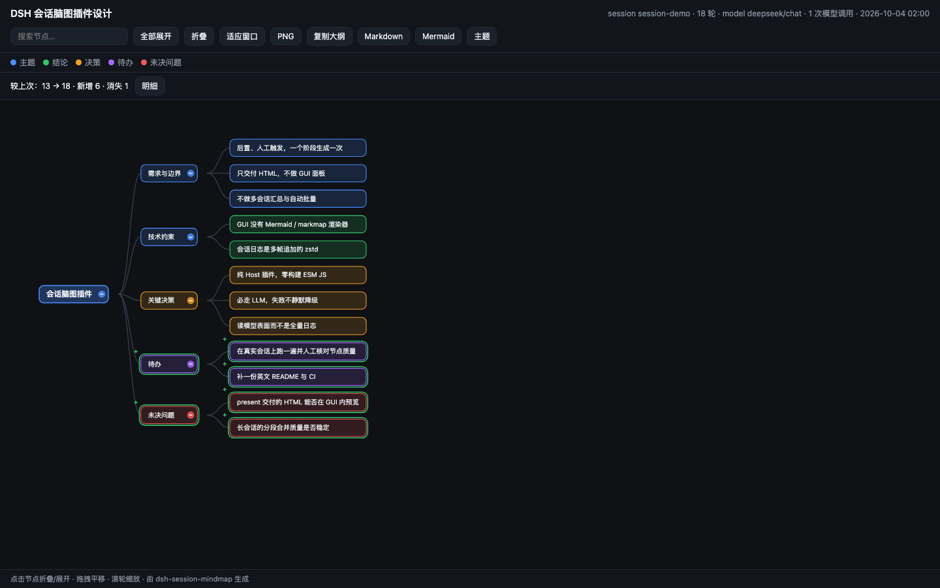Click the 折叠 toolbar button
Viewport: 940px width, 588px height.
tap(199, 37)
